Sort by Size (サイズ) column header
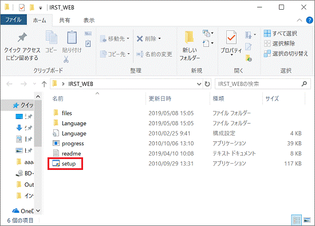315x226 pixels. (x=272, y=98)
